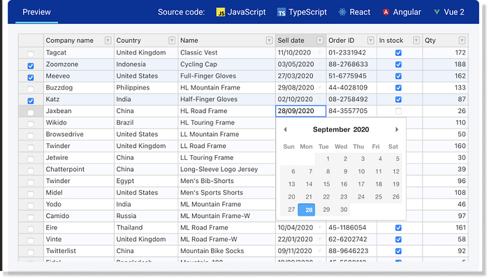
Task: Open Qty column filter menu
Action: [x=462, y=41]
